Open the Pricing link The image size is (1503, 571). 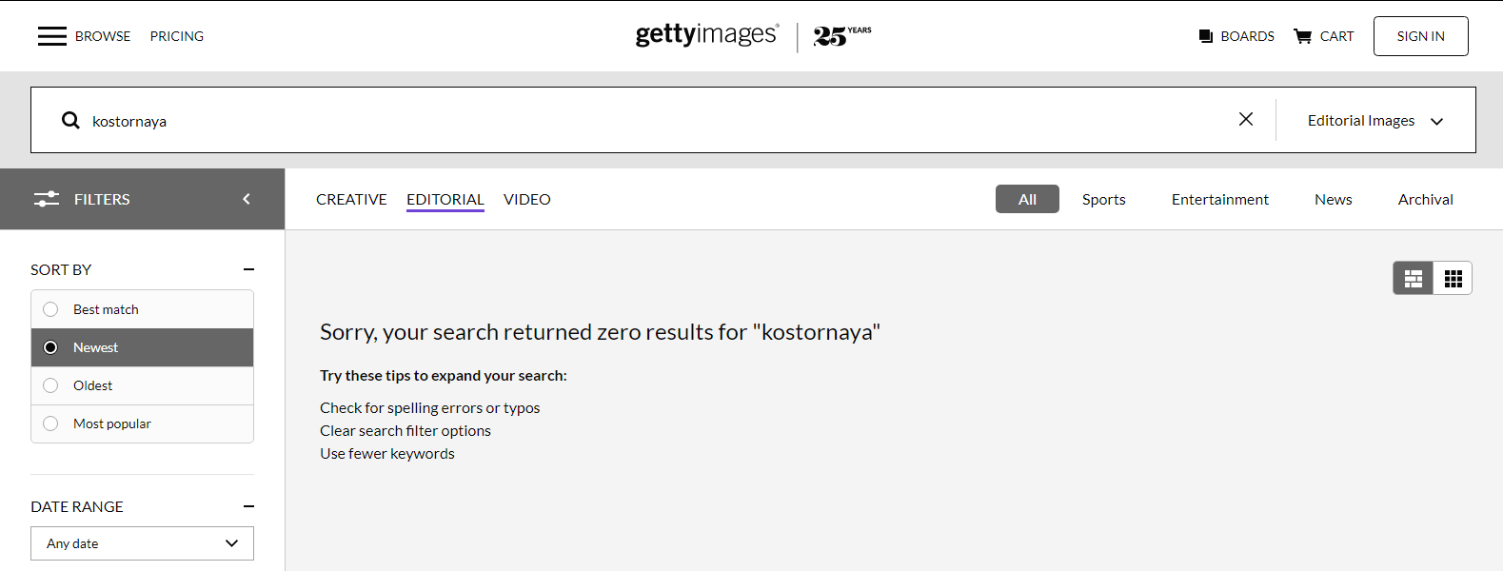click(177, 36)
